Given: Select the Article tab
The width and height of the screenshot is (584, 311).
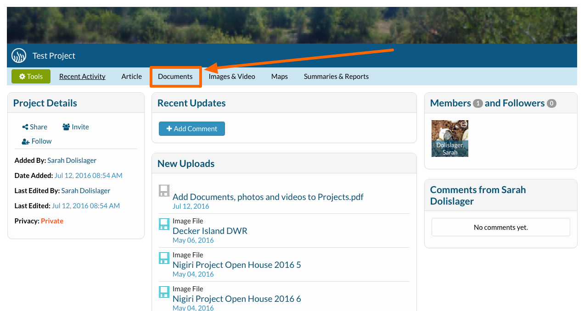Looking at the screenshot, I should tap(131, 77).
